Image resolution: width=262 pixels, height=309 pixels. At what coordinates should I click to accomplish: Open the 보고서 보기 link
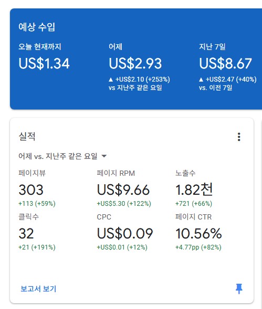click(38, 288)
